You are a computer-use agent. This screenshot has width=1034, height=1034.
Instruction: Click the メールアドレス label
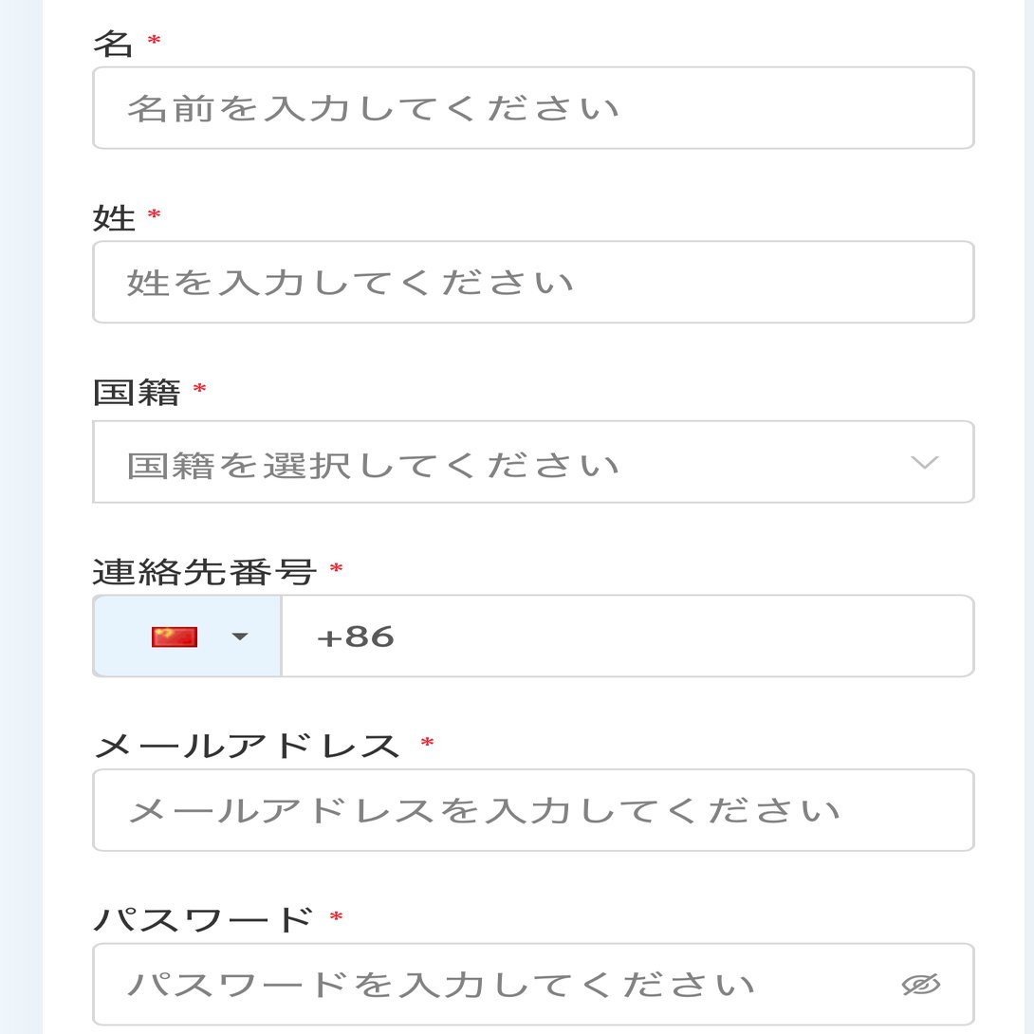[x=247, y=746]
